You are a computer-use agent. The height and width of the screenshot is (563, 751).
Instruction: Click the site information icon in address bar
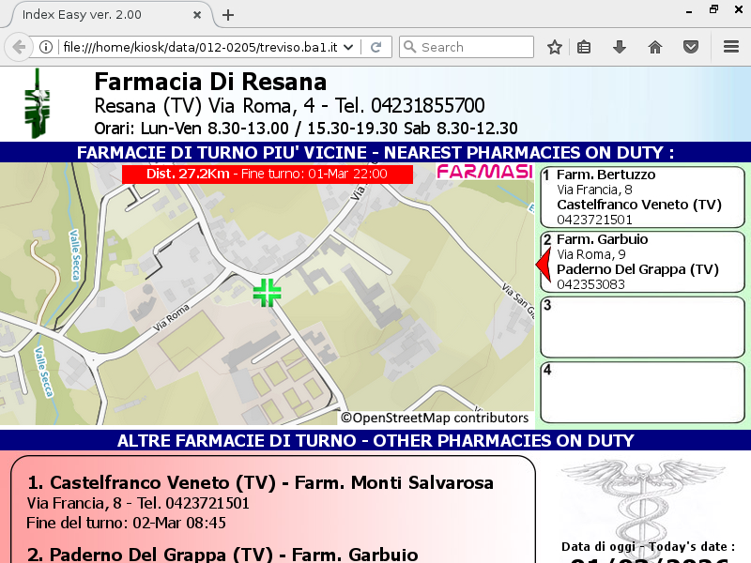point(46,47)
